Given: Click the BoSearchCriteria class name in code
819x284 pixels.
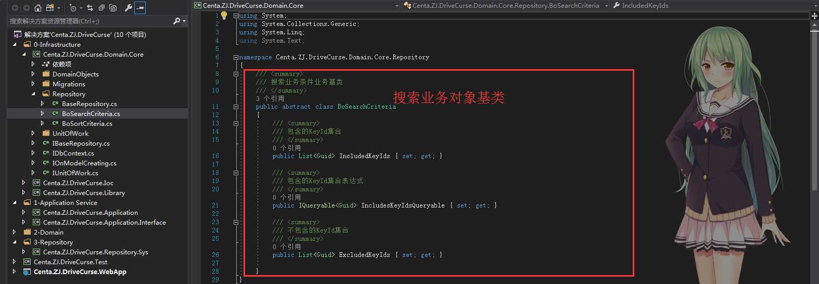Looking at the screenshot, I should tap(367, 107).
